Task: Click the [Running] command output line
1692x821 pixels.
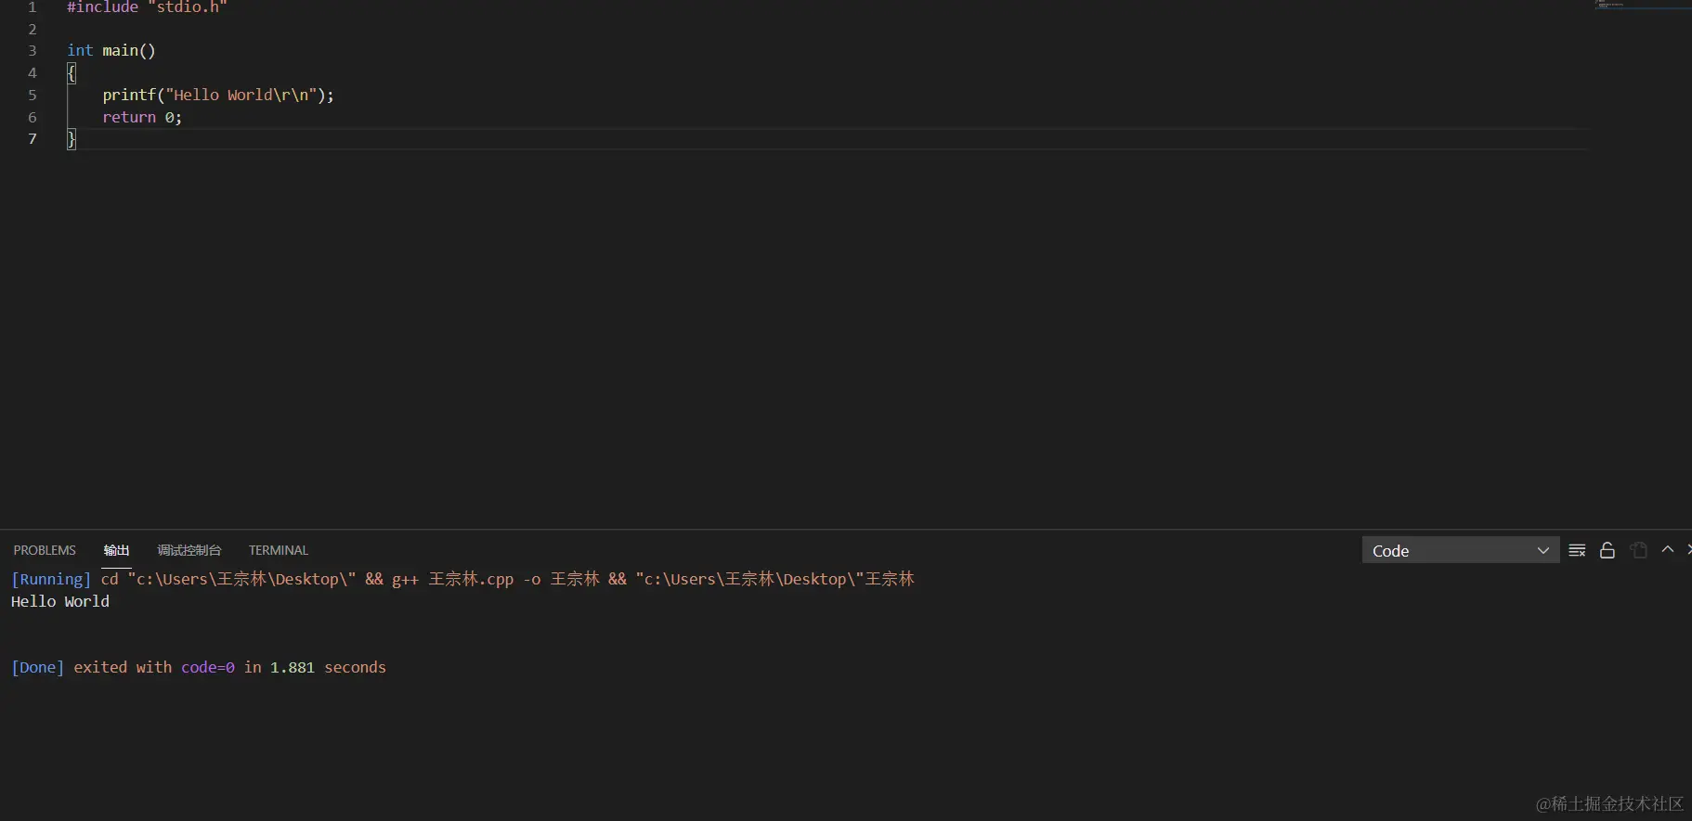Action: [462, 579]
